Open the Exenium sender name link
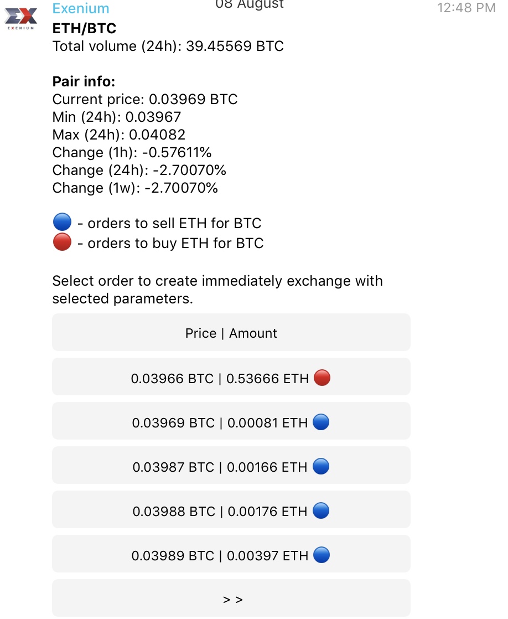 pyautogui.click(x=81, y=8)
